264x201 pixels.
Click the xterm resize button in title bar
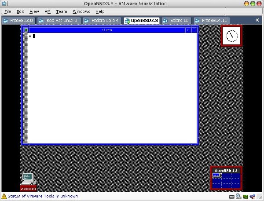[194, 30]
